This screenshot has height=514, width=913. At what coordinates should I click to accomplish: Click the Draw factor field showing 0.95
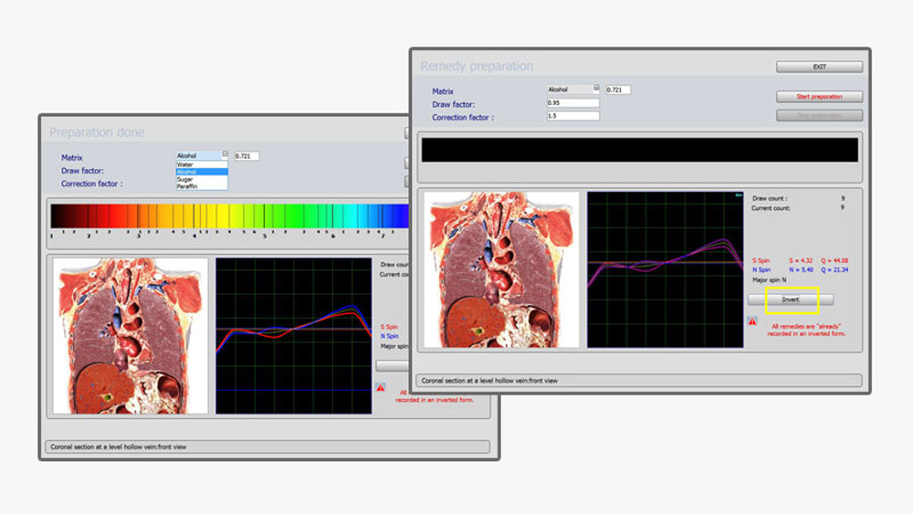coord(573,103)
